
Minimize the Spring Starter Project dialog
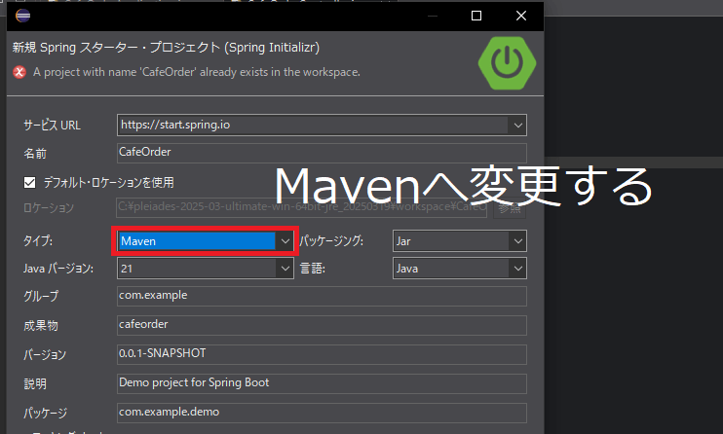pos(430,16)
